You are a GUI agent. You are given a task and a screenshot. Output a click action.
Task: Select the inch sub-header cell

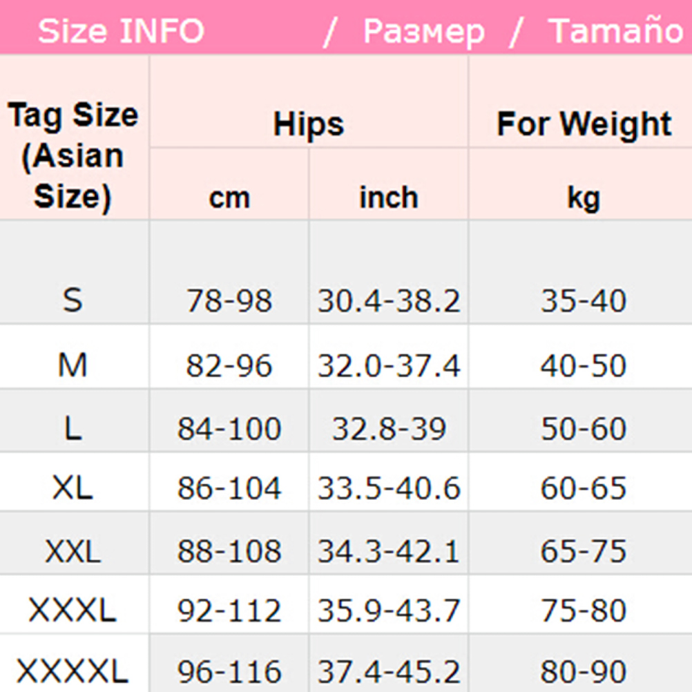388,198
